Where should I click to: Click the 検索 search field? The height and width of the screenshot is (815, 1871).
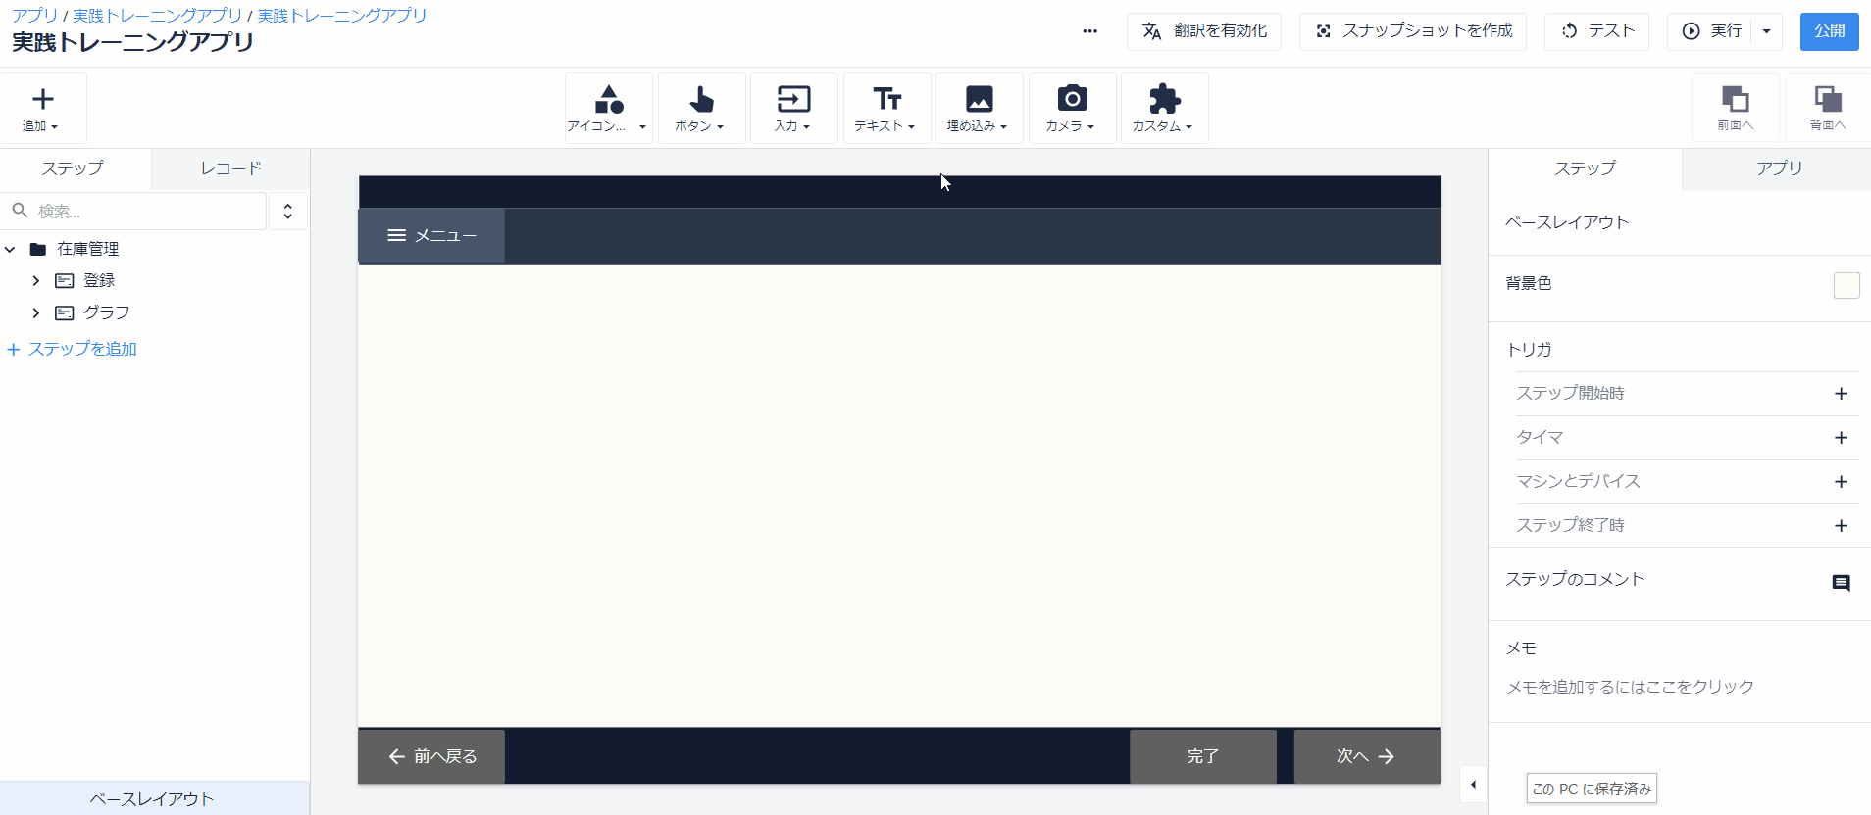133,211
